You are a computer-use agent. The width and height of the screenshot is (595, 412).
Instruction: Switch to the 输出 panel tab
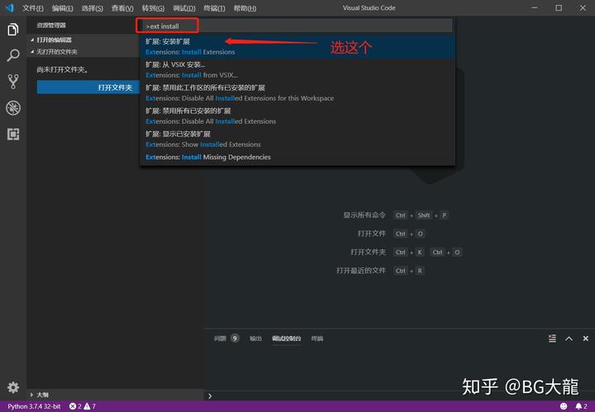[x=255, y=339]
